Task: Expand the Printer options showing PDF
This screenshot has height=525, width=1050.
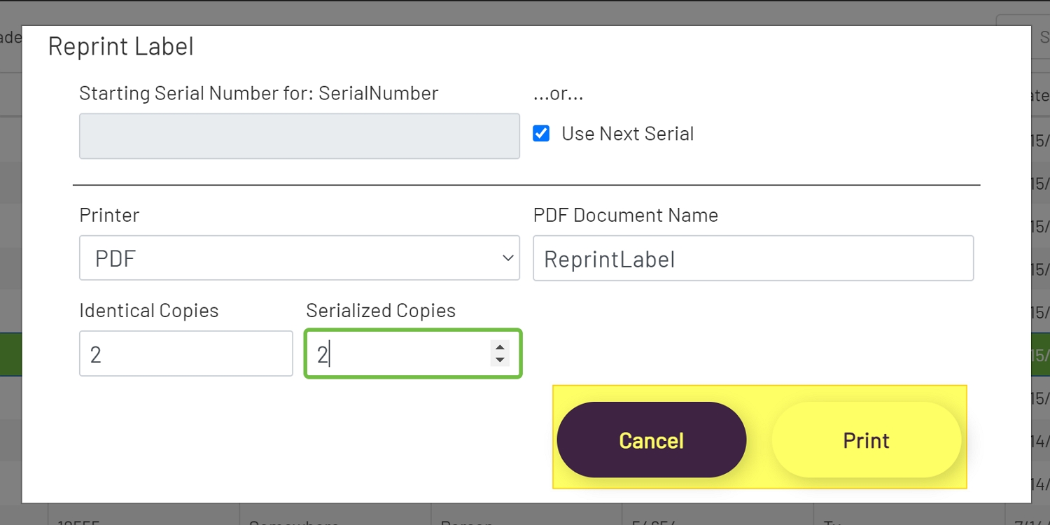Action: [299, 258]
